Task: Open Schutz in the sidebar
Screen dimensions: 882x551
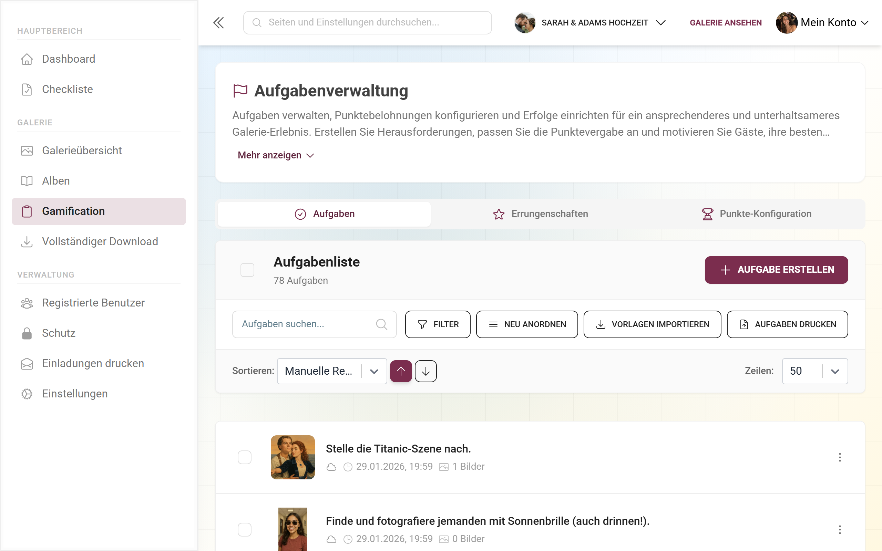Action: coord(99,333)
